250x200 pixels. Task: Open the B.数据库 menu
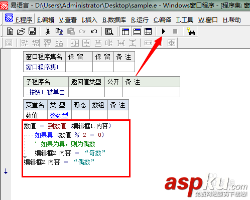(x=114, y=20)
